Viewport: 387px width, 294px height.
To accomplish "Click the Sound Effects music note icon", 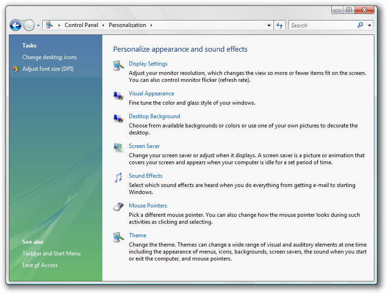I will (119, 178).
